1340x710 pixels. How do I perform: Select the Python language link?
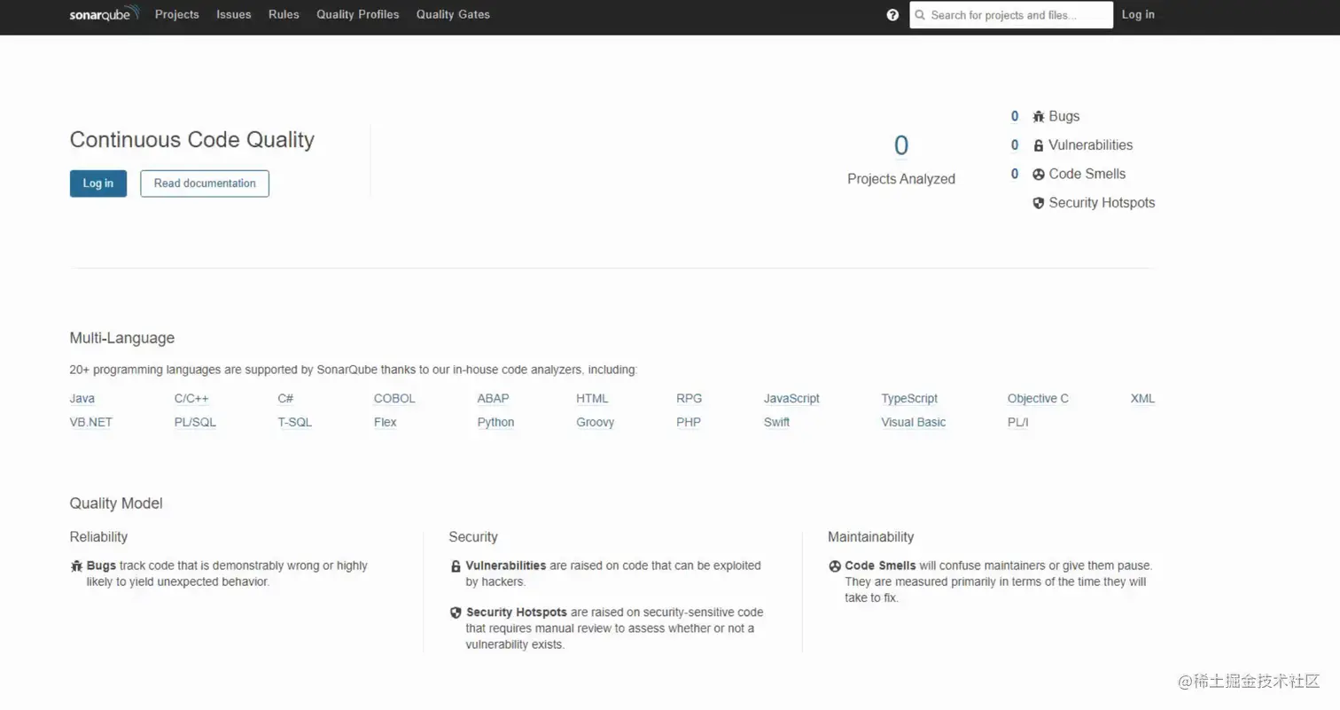coord(495,422)
